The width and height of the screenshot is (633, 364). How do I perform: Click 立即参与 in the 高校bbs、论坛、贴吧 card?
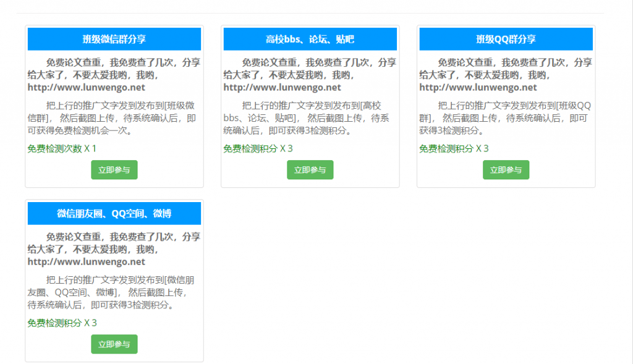[310, 170]
